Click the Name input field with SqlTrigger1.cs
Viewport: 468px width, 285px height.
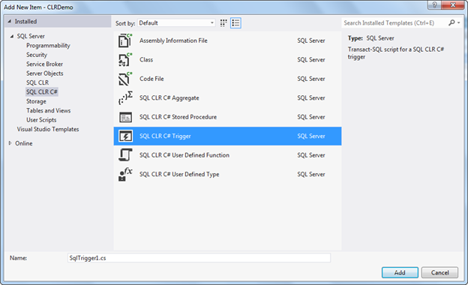(x=199, y=258)
